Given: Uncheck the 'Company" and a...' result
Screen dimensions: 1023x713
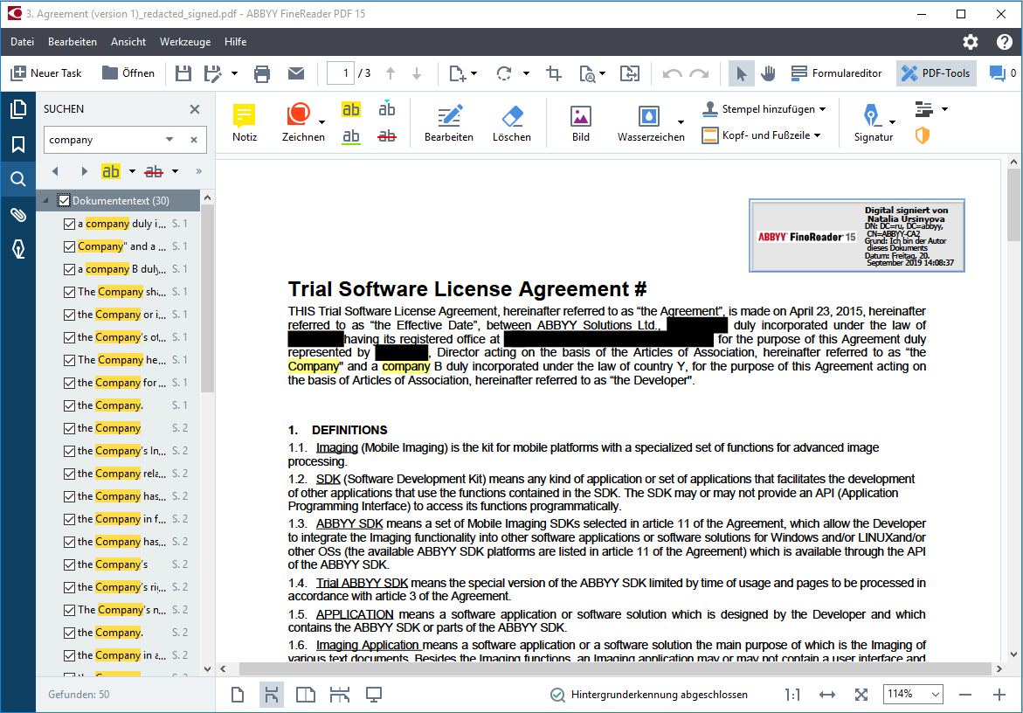Looking at the screenshot, I should tap(69, 246).
